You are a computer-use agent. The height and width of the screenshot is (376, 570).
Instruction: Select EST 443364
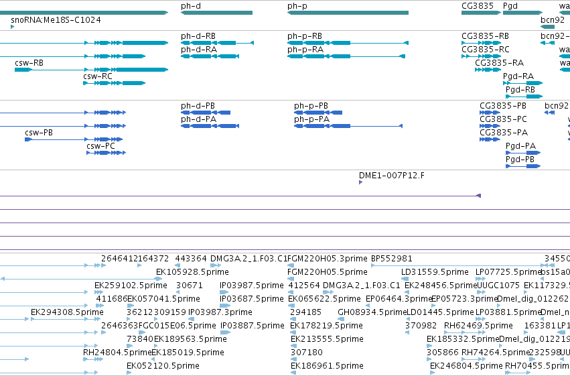point(177,265)
